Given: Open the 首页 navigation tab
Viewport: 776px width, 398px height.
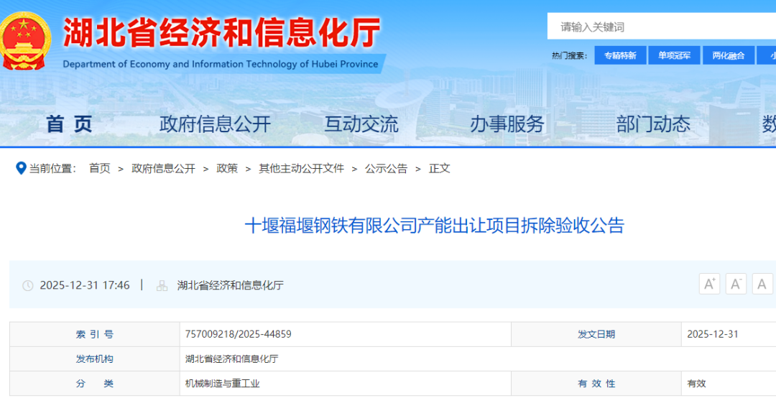Looking at the screenshot, I should click(70, 124).
